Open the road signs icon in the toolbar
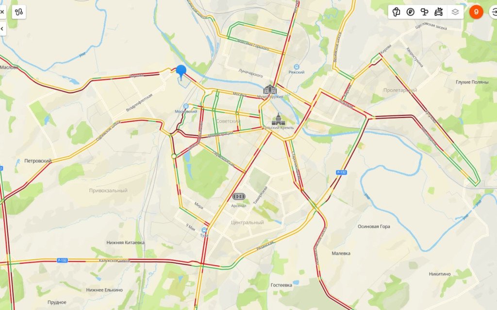 coord(424,12)
